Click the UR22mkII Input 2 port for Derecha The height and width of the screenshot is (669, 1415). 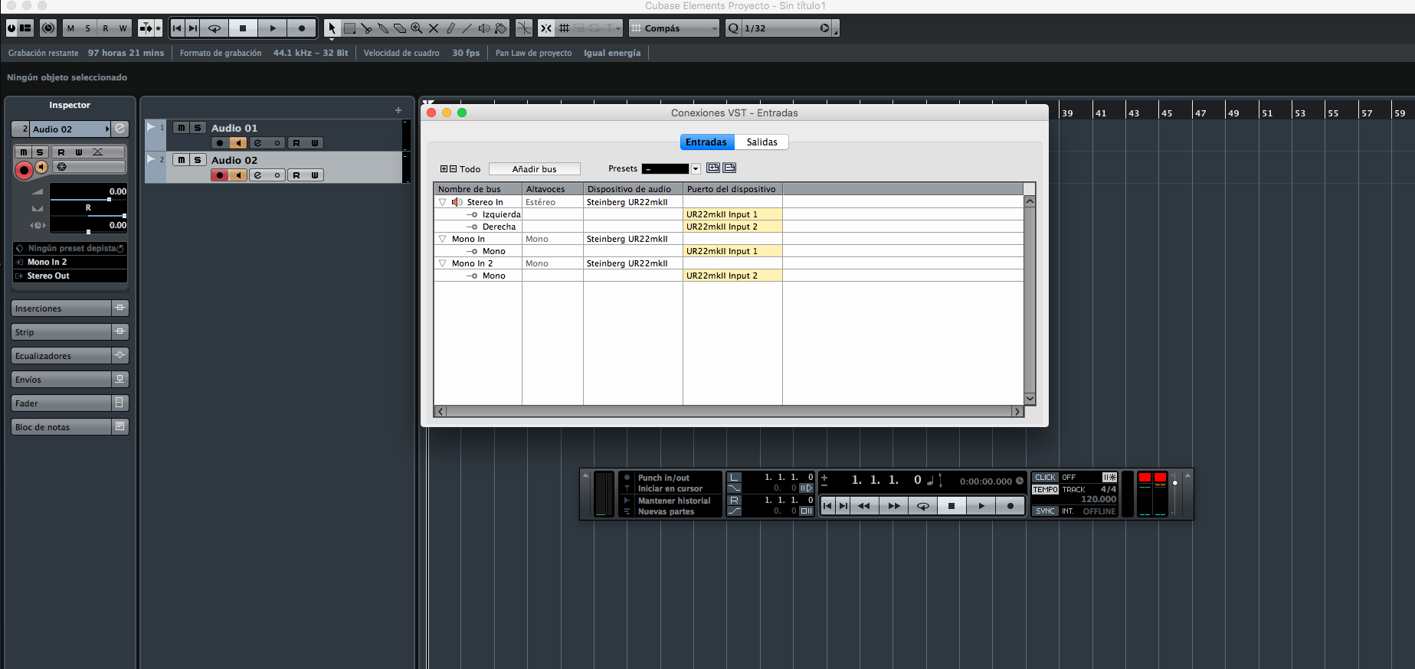pos(732,227)
